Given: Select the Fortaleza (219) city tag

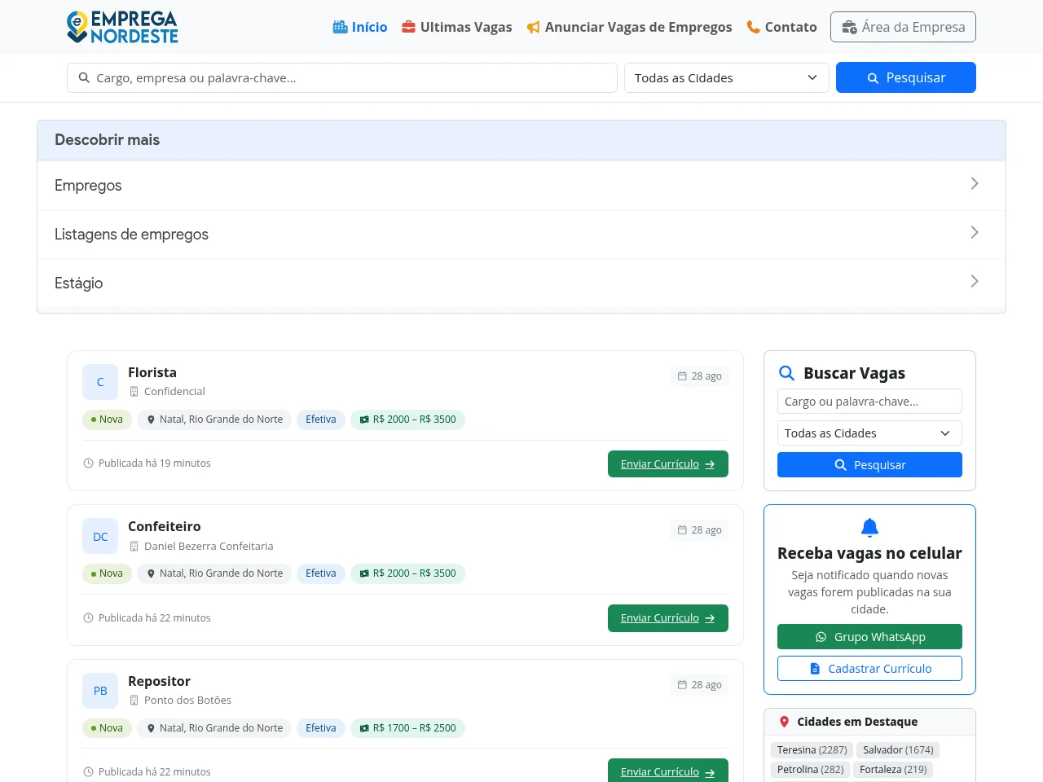Looking at the screenshot, I should click(x=893, y=770).
